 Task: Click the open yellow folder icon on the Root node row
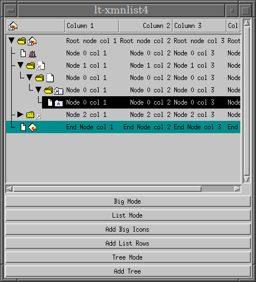21,41
